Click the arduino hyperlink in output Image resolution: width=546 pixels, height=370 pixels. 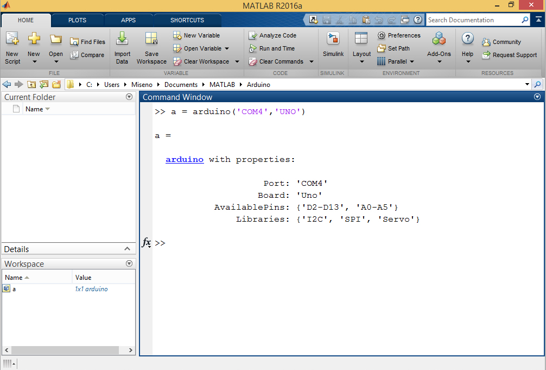pyautogui.click(x=185, y=159)
